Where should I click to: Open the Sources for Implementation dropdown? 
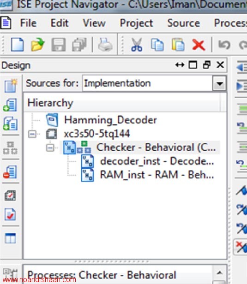[220, 84]
